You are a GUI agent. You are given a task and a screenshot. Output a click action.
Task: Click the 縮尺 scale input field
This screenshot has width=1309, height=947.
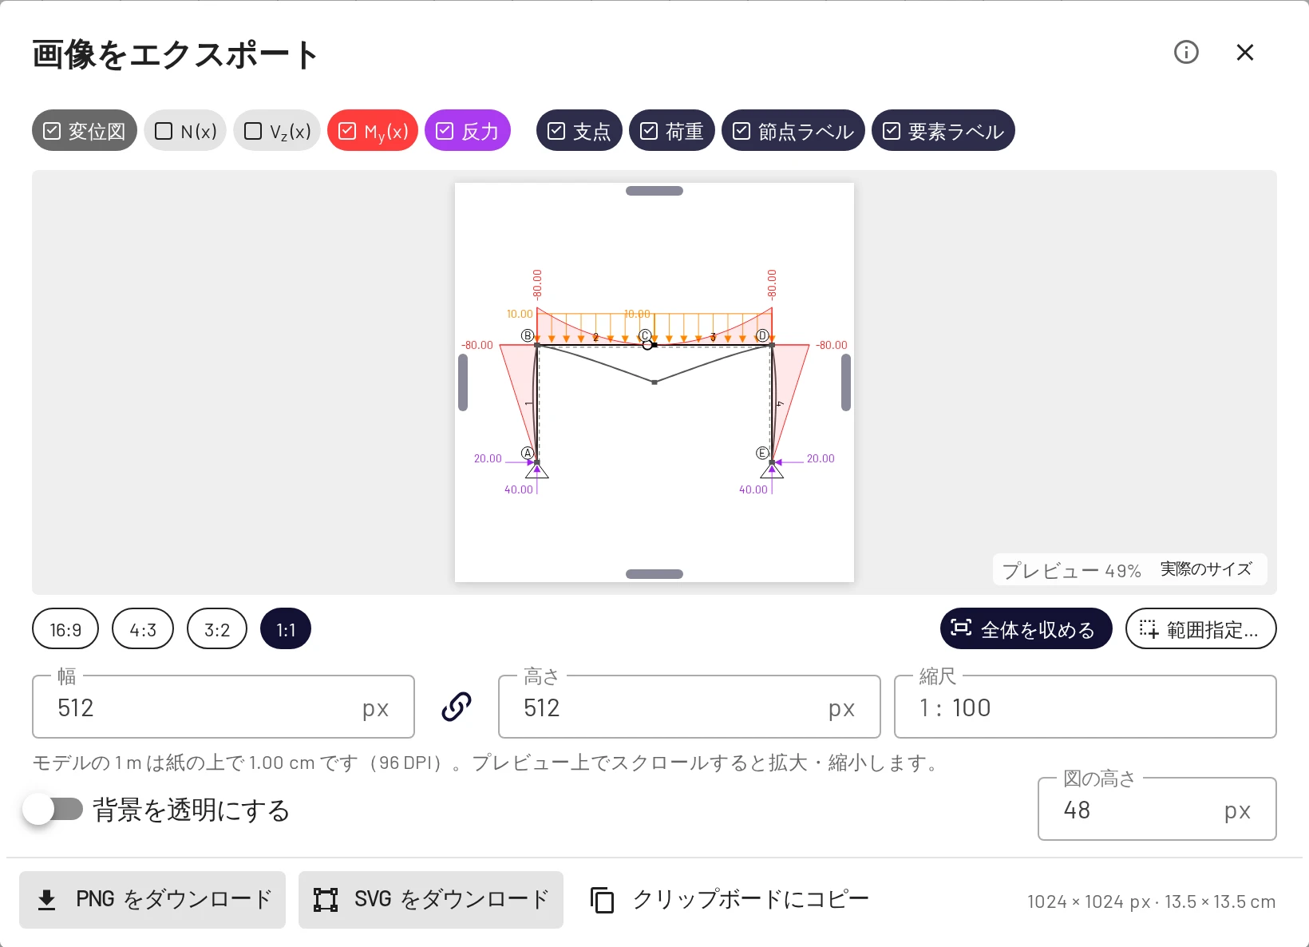point(1086,707)
